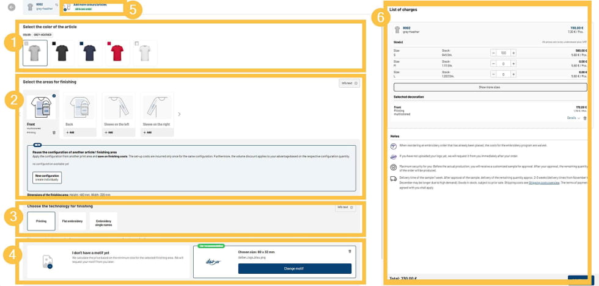The image size is (599, 286).
Task: Select the navy t-shirt color
Action: [90, 53]
